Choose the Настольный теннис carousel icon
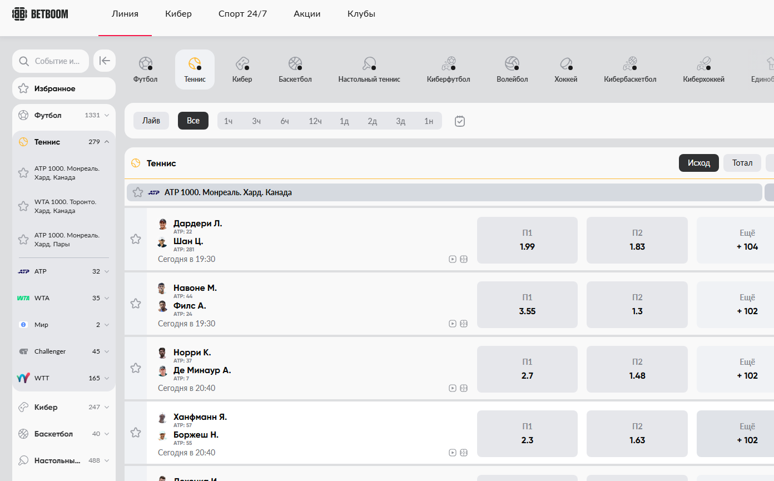Viewport: 774px width, 481px height. pyautogui.click(x=369, y=70)
